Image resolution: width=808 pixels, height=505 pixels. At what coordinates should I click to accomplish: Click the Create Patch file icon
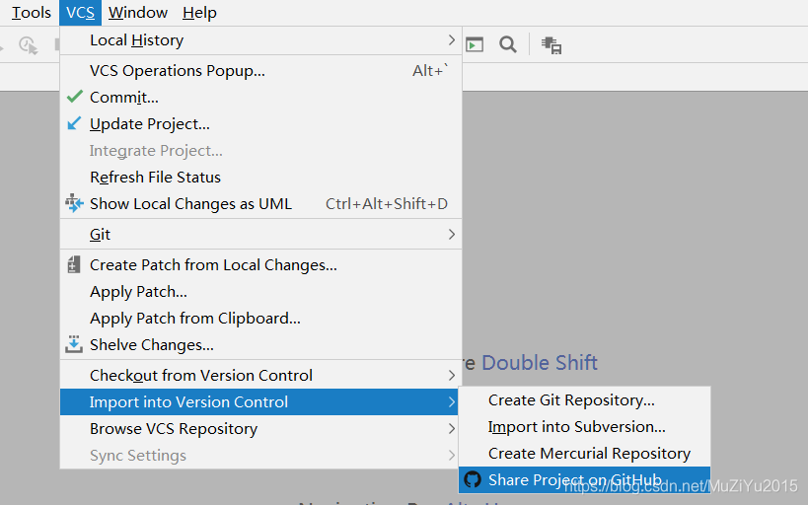tap(74, 265)
